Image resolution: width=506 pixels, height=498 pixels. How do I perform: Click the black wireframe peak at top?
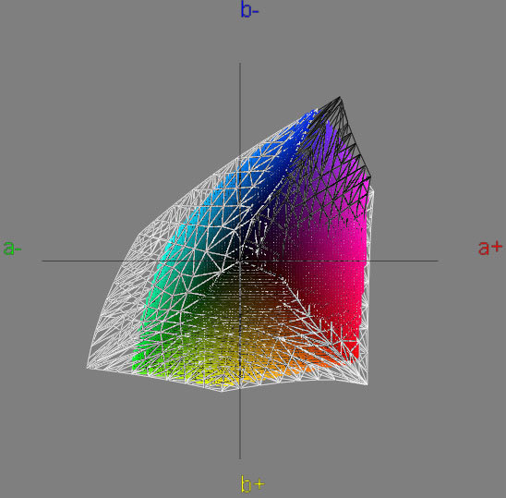click(x=340, y=97)
